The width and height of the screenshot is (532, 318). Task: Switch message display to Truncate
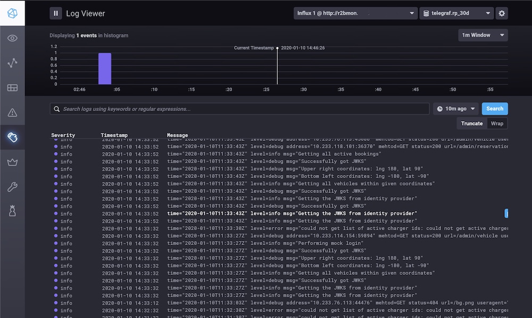(x=471, y=123)
